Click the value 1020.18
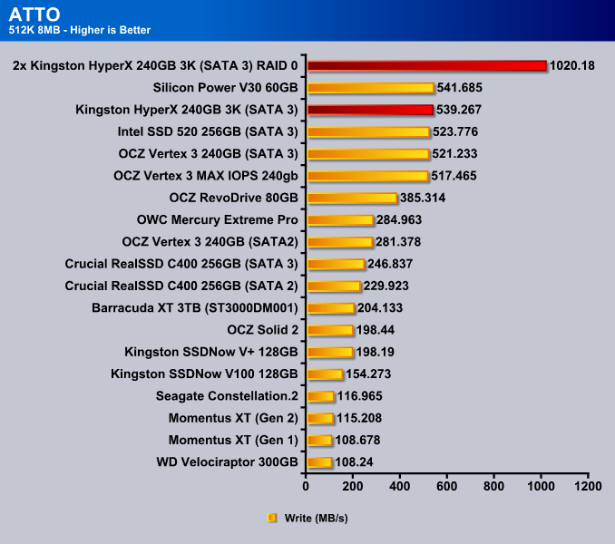Viewport: 615px width, 544px height. coord(572,65)
